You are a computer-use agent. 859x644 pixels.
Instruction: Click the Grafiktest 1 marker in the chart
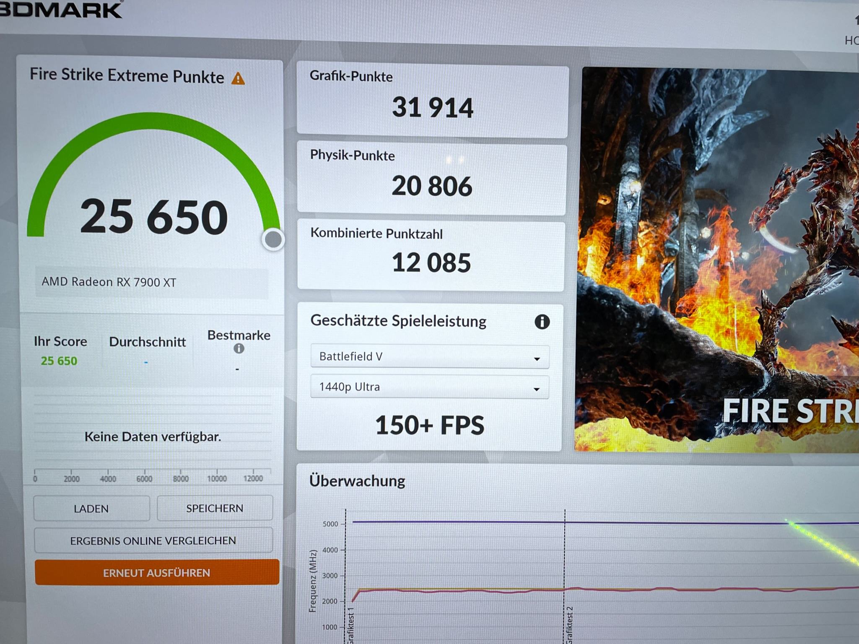(x=351, y=626)
